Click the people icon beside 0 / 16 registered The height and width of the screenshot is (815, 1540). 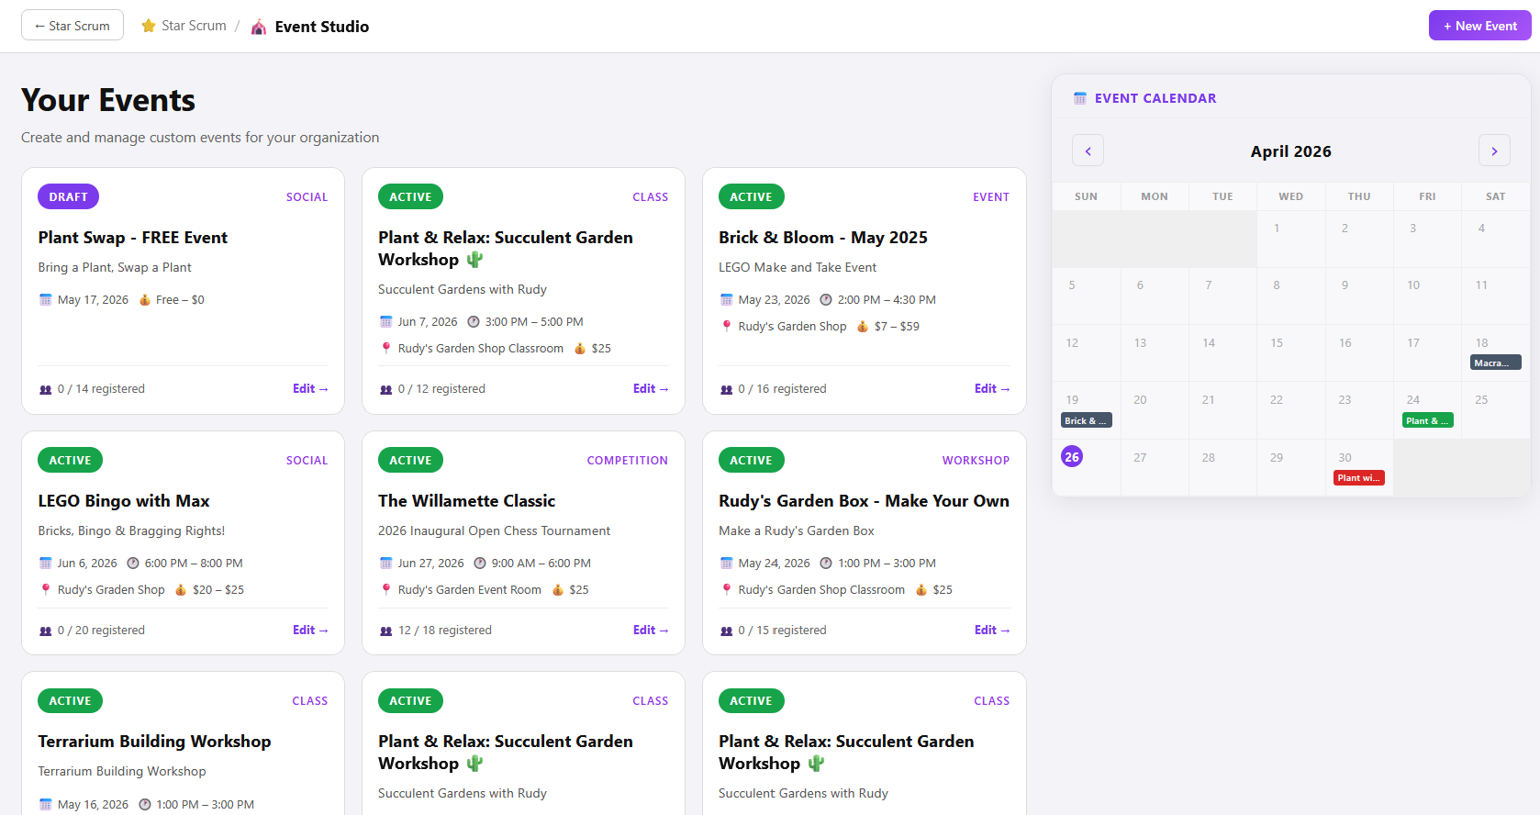click(x=726, y=389)
